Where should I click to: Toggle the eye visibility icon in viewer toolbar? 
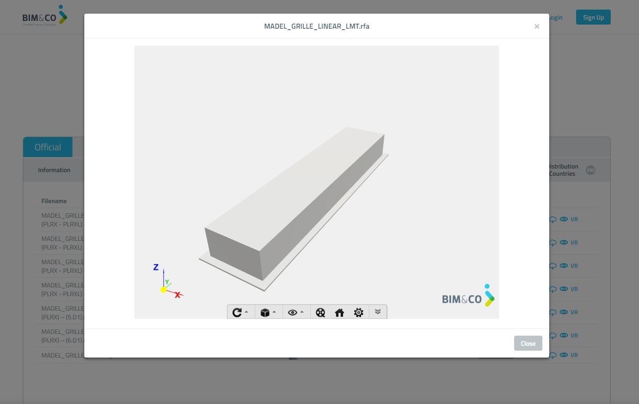[x=293, y=312]
